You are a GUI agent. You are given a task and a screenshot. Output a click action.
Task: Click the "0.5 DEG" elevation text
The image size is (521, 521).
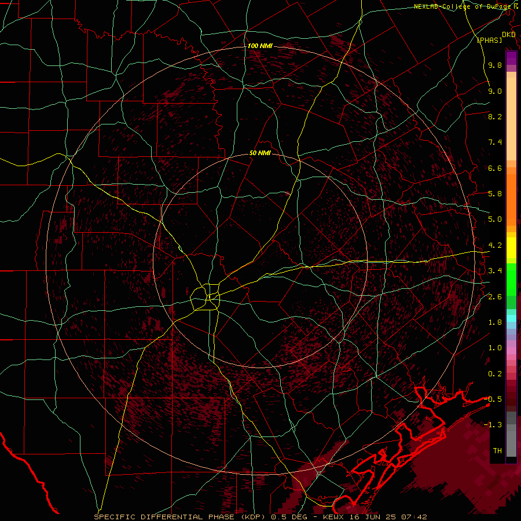click(x=289, y=517)
